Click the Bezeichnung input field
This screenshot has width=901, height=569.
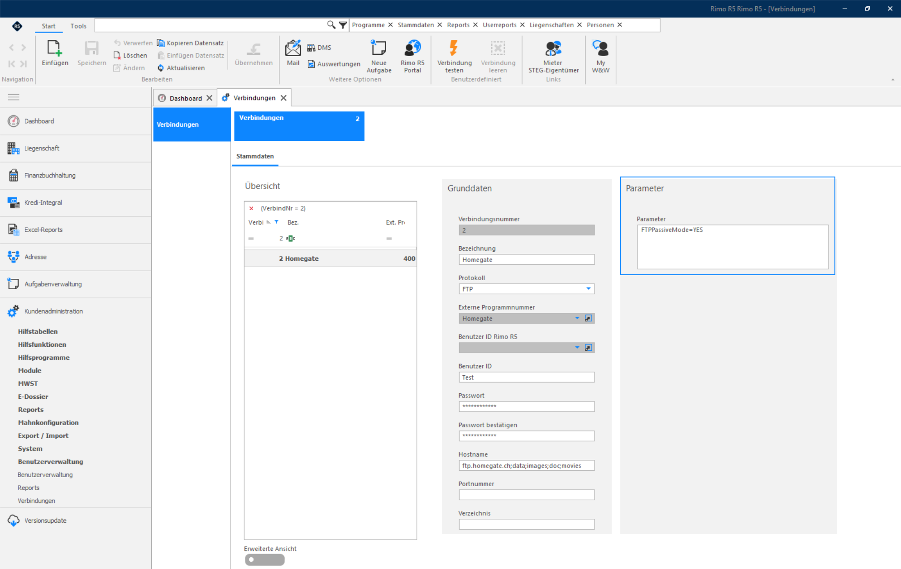tap(526, 259)
